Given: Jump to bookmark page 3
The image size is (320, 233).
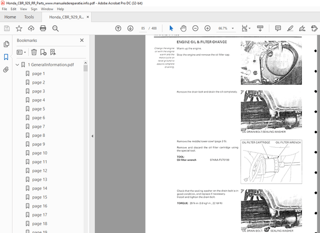Looking at the screenshot, I should coord(38,91).
